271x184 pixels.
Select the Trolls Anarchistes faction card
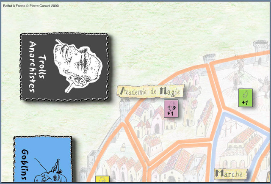pos(64,66)
